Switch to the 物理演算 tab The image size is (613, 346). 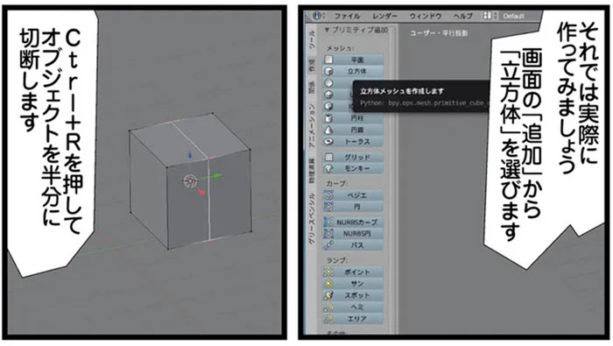click(311, 171)
